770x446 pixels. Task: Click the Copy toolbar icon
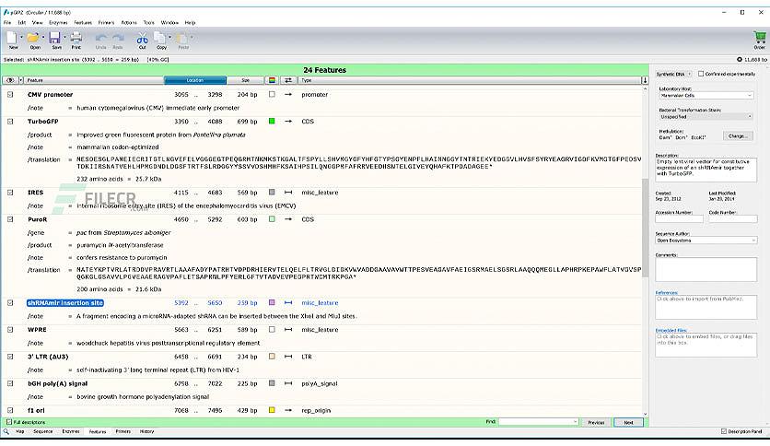coord(160,38)
